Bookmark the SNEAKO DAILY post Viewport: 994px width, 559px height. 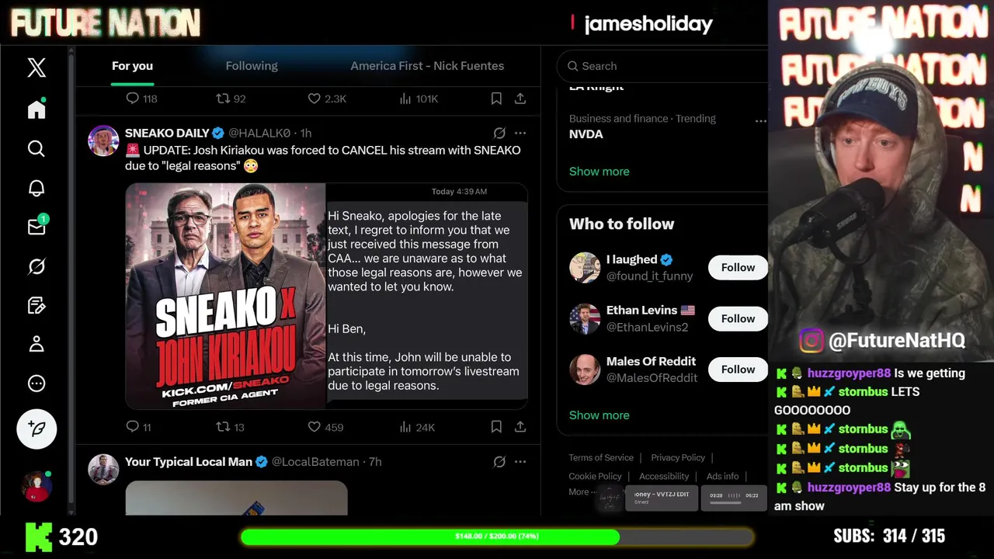[496, 427]
